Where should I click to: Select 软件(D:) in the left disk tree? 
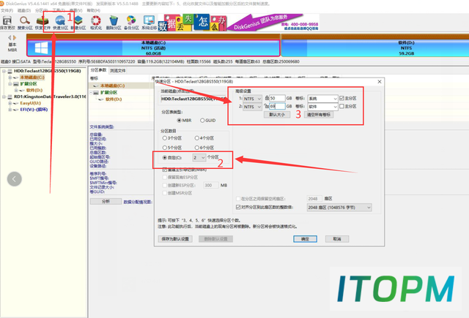(34, 90)
